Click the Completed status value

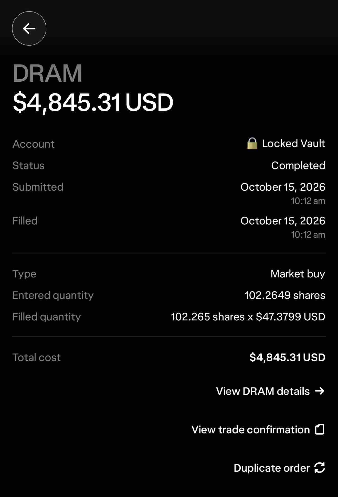[298, 166]
